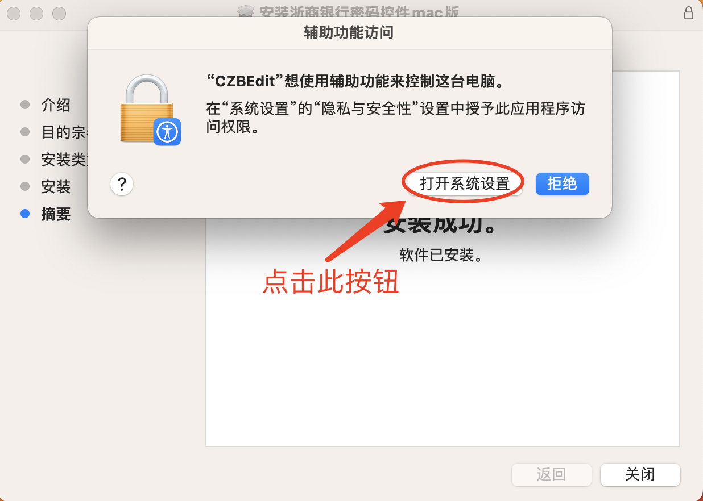Click the package icon beside the window title
The width and height of the screenshot is (703, 501).
[x=245, y=12]
